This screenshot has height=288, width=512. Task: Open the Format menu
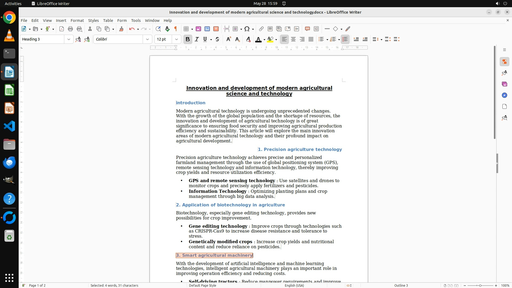tap(77, 20)
